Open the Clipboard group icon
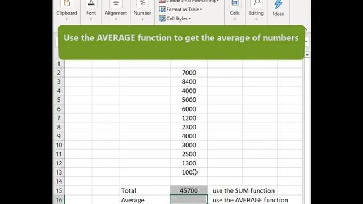The width and height of the screenshot is (363, 204). [67, 3]
